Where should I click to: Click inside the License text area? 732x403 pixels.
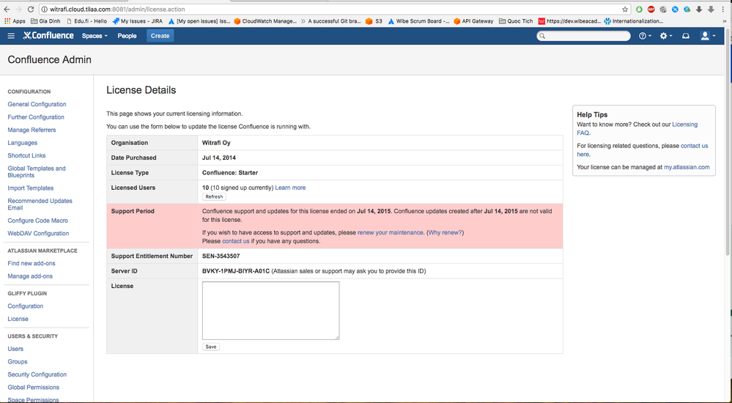(x=271, y=311)
